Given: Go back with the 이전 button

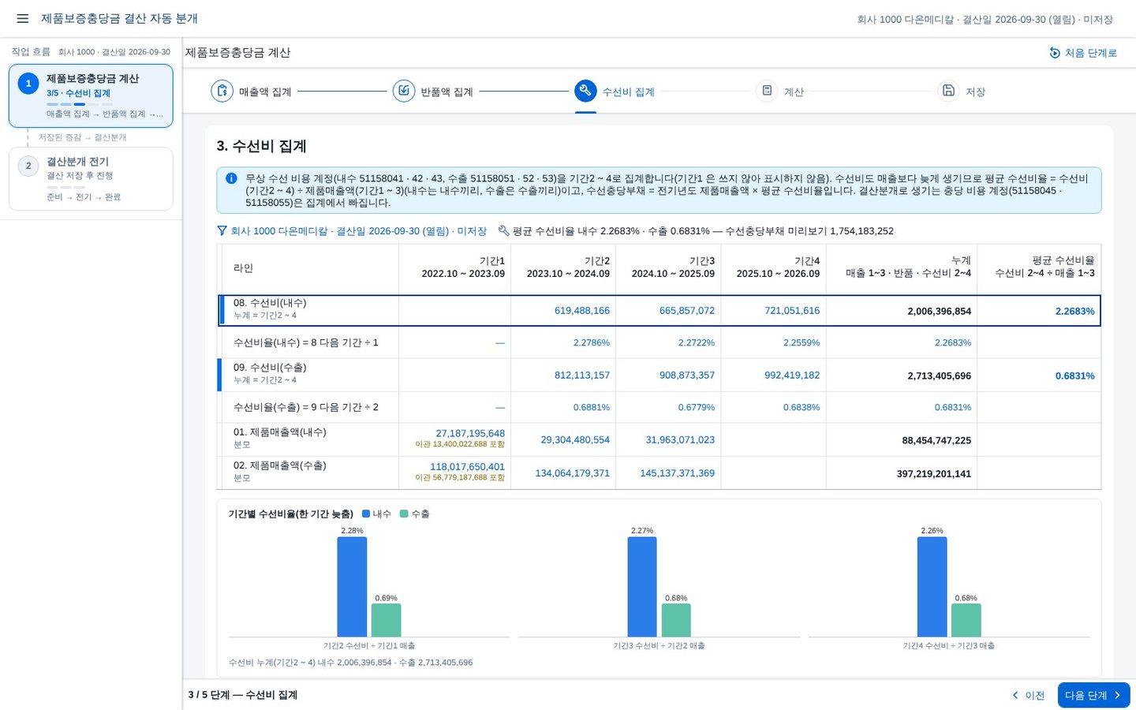Looking at the screenshot, I should click(1028, 695).
